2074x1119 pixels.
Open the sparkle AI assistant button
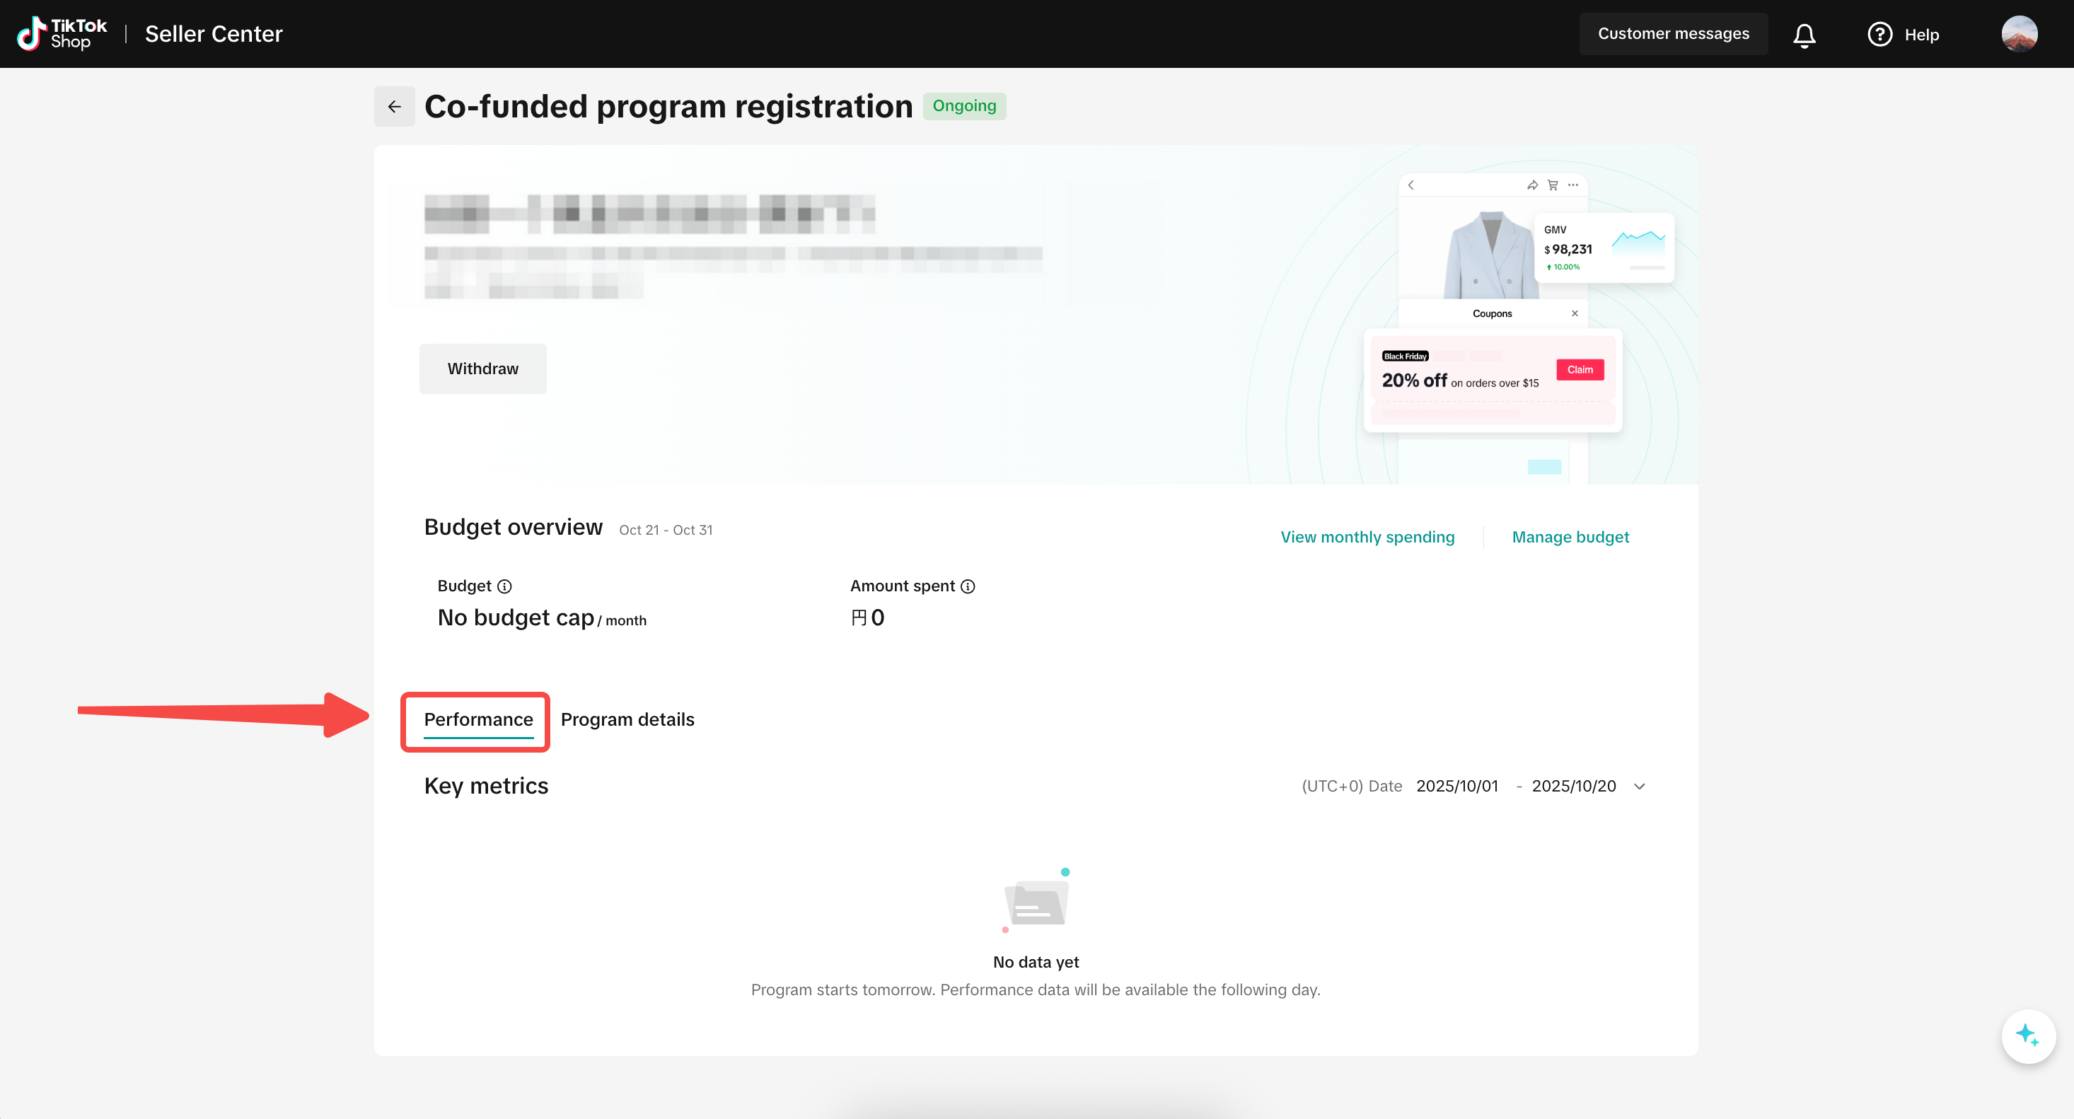(x=2027, y=1036)
